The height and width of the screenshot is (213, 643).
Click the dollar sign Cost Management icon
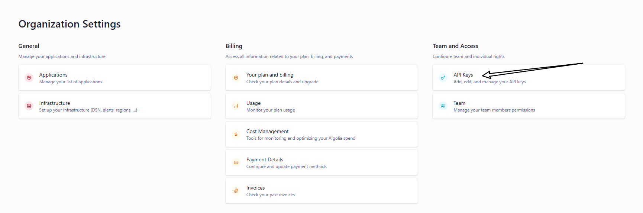[236, 134]
